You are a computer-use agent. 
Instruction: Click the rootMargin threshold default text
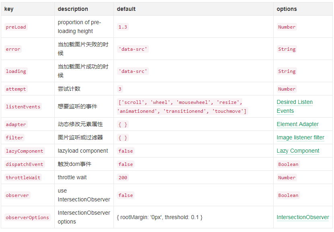coord(159,217)
